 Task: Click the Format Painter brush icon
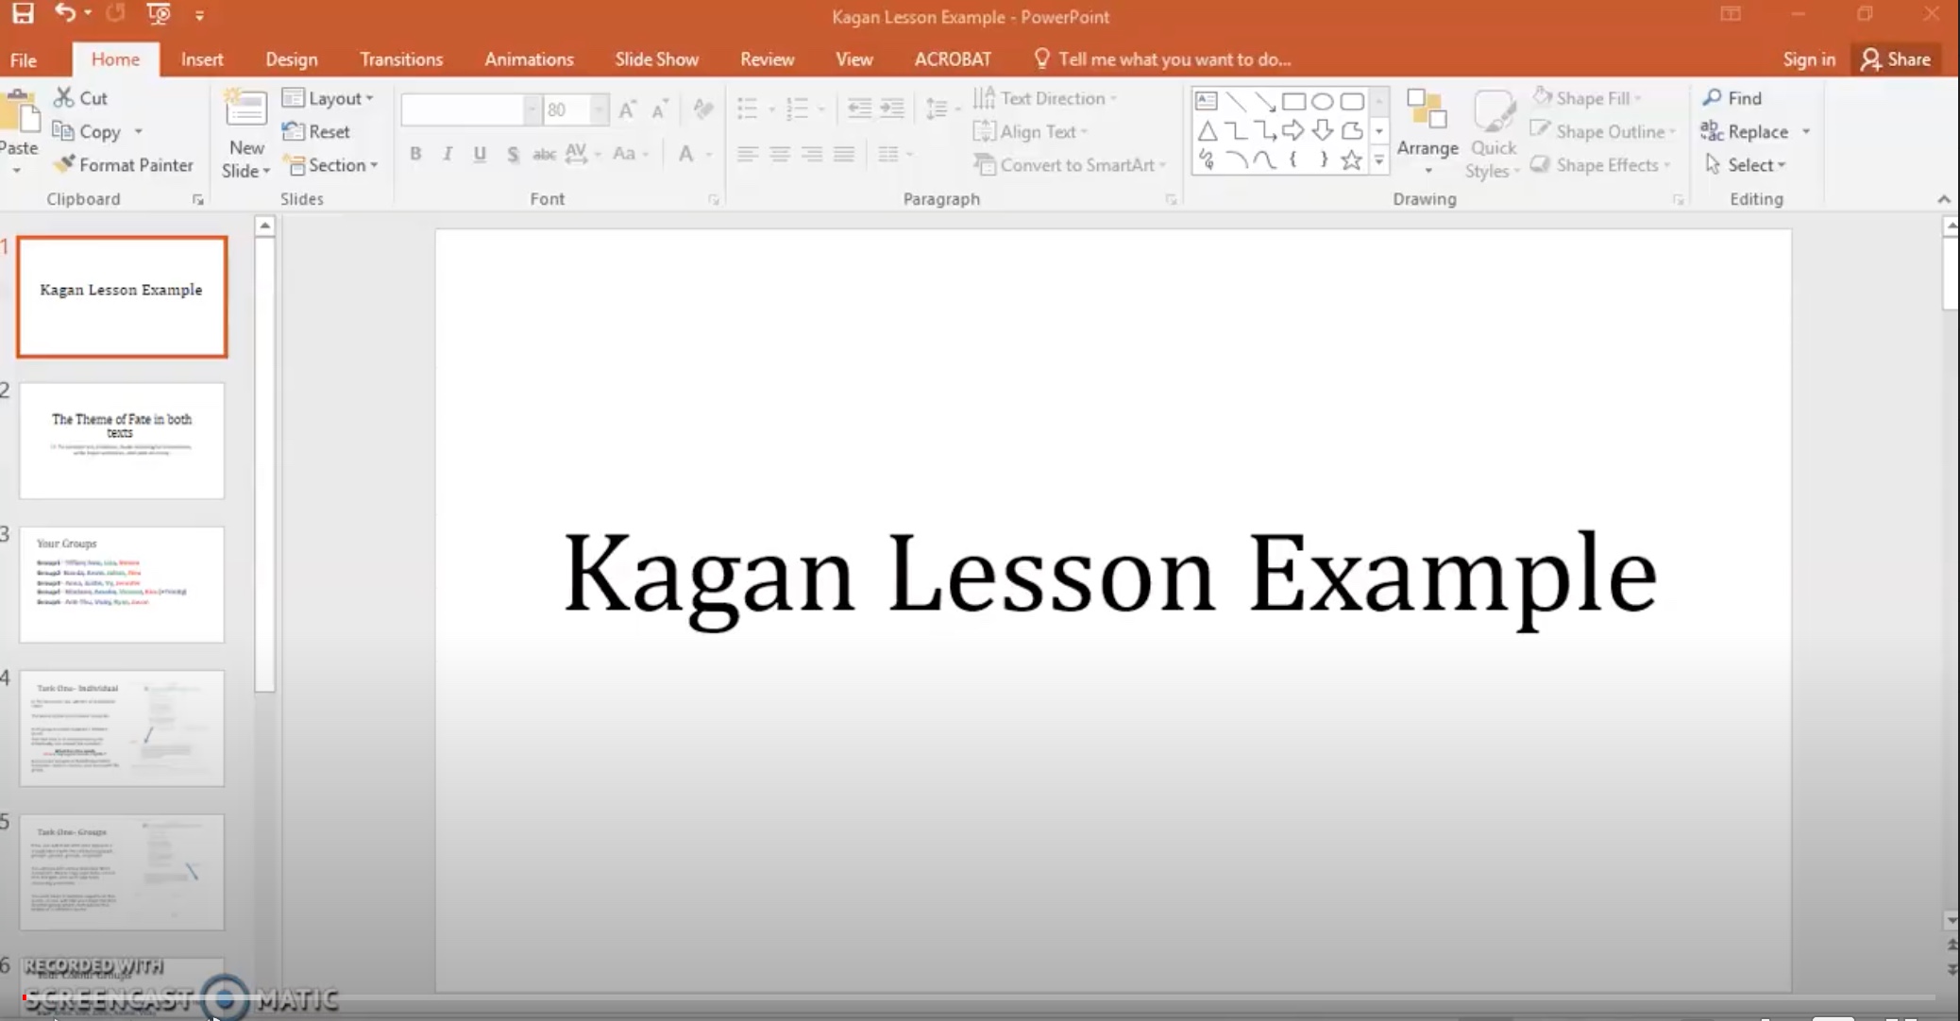point(64,165)
